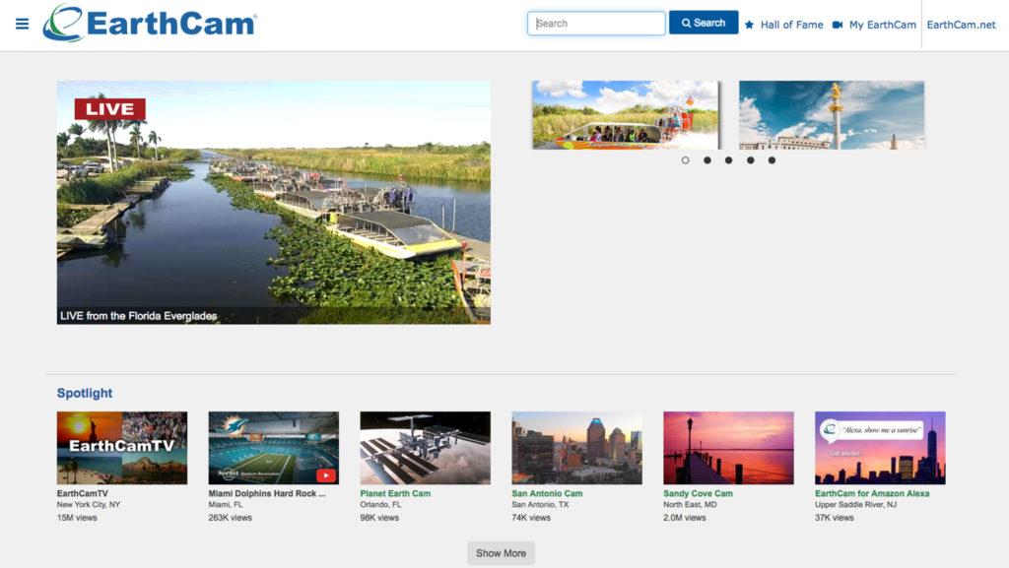Image resolution: width=1009 pixels, height=568 pixels.
Task: Click the 'Miami, FL' location text
Action: [x=226, y=505]
